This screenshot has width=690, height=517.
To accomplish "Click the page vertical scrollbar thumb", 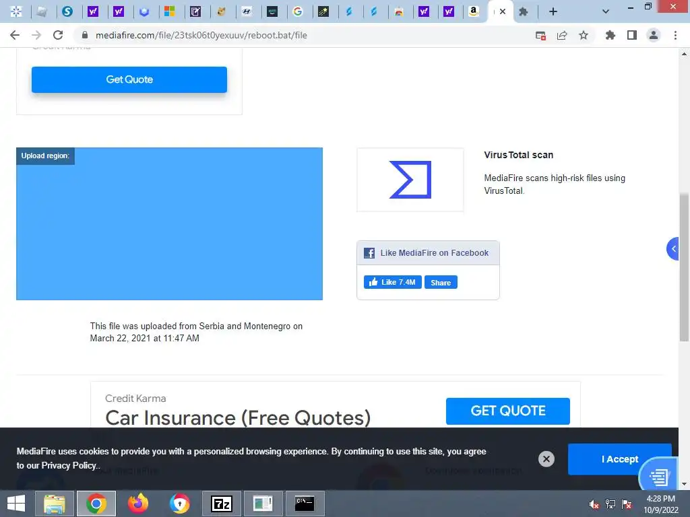I will coord(684,267).
